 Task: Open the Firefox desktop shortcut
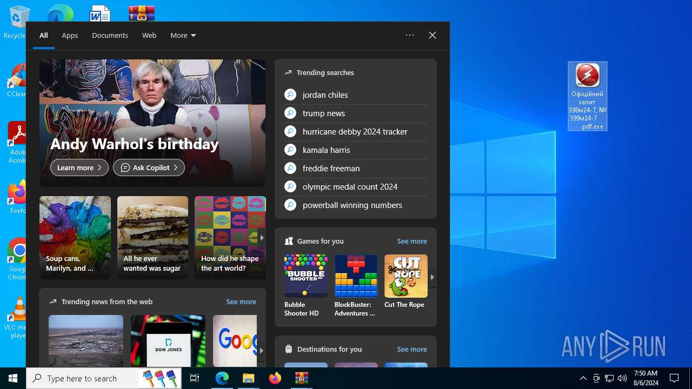pyautogui.click(x=16, y=197)
